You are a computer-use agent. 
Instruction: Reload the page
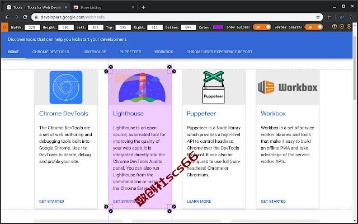[x=25, y=17]
